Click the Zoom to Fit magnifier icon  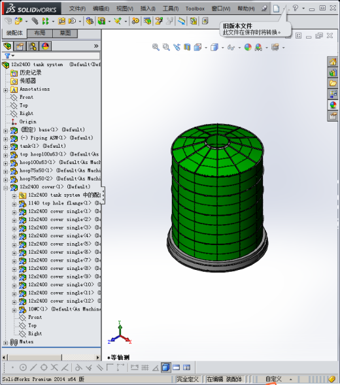[x=156, y=47]
